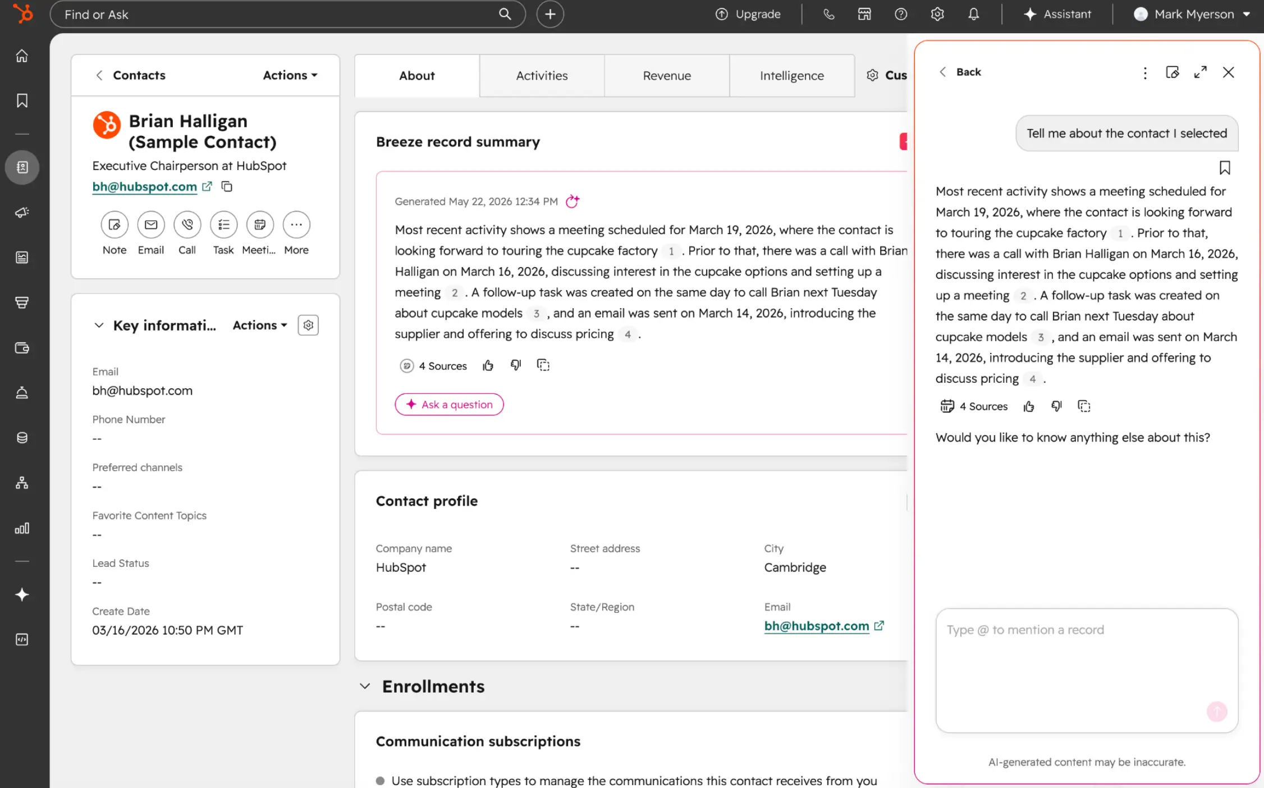Image resolution: width=1264 pixels, height=788 pixels.
Task: Start a Call with the contact
Action: [x=187, y=225]
